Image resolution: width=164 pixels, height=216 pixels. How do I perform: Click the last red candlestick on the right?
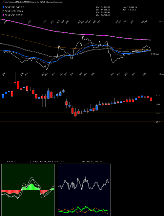(151, 99)
